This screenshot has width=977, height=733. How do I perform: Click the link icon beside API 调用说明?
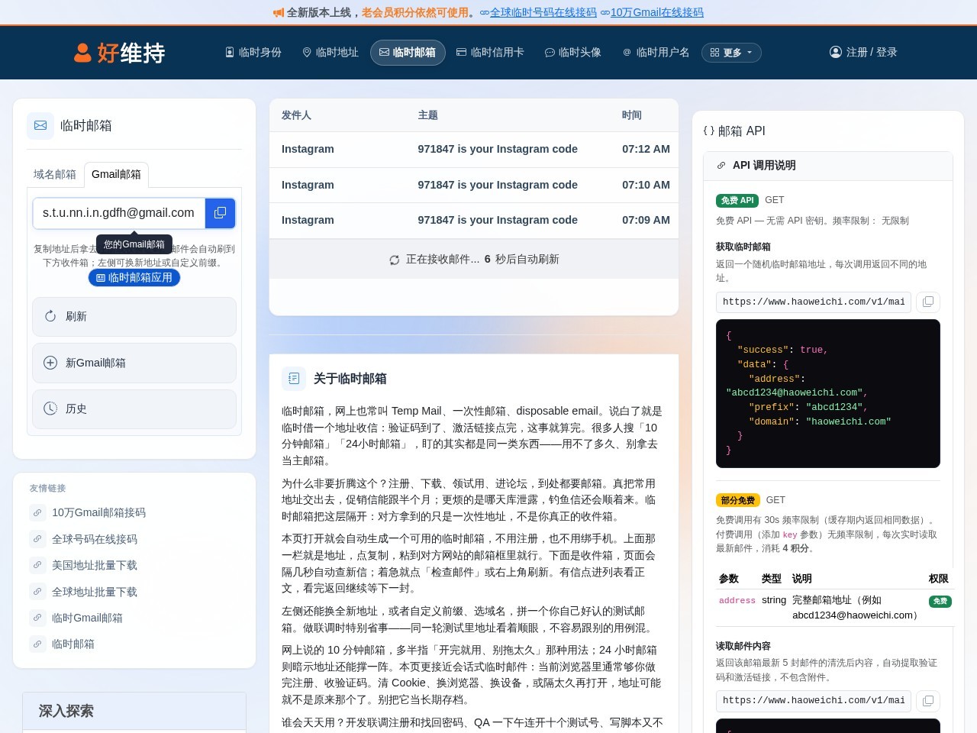click(721, 166)
